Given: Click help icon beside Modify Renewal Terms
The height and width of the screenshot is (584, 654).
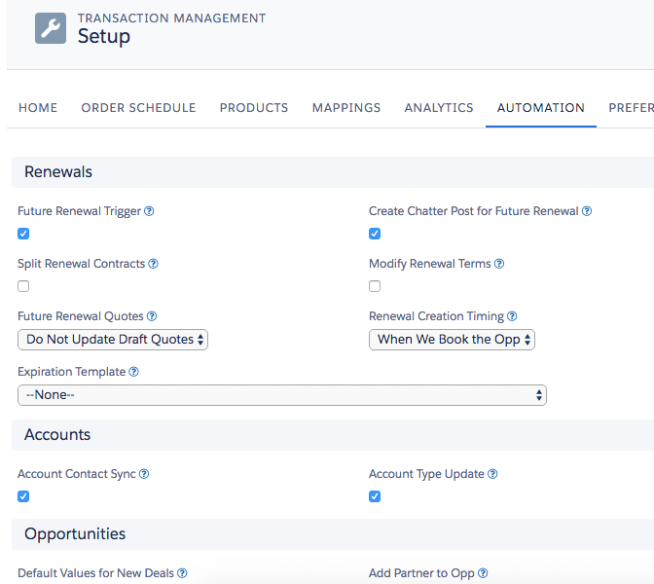Looking at the screenshot, I should pyautogui.click(x=499, y=264).
